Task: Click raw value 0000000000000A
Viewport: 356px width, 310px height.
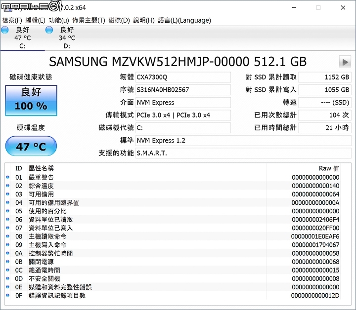Action: click(315, 202)
